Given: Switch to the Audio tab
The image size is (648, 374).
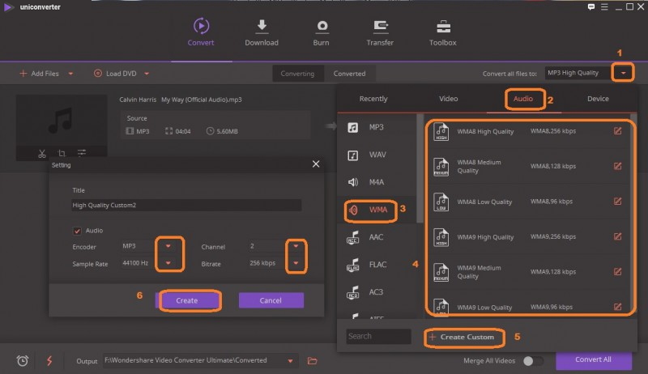Looking at the screenshot, I should (523, 99).
